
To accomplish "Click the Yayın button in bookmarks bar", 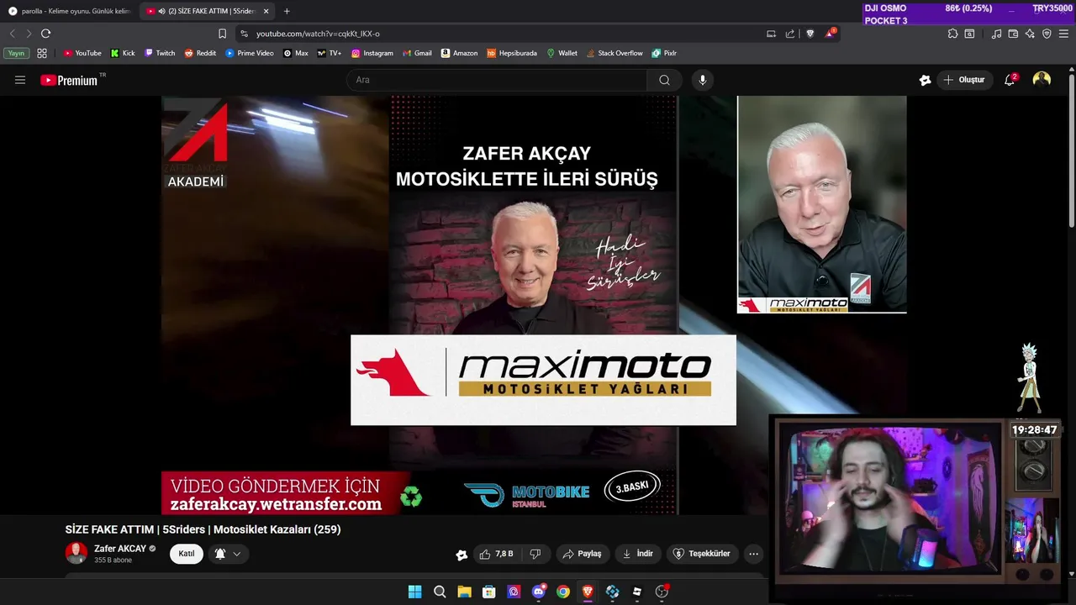I will 16,53.
